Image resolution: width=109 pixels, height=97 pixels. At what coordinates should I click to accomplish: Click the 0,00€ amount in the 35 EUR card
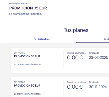coord(75,58)
